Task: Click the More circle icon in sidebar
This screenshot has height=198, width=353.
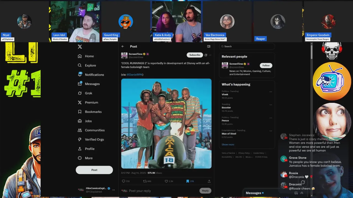Action: [x=80, y=158]
